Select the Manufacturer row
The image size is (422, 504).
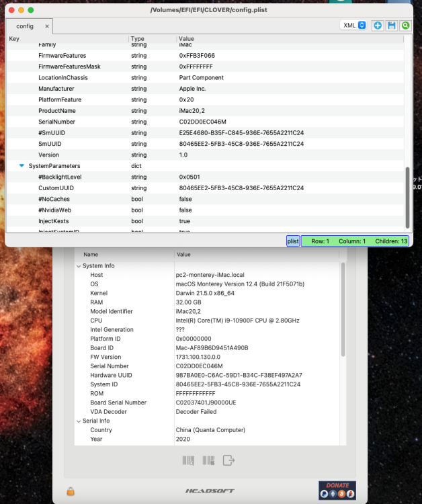tap(206, 89)
